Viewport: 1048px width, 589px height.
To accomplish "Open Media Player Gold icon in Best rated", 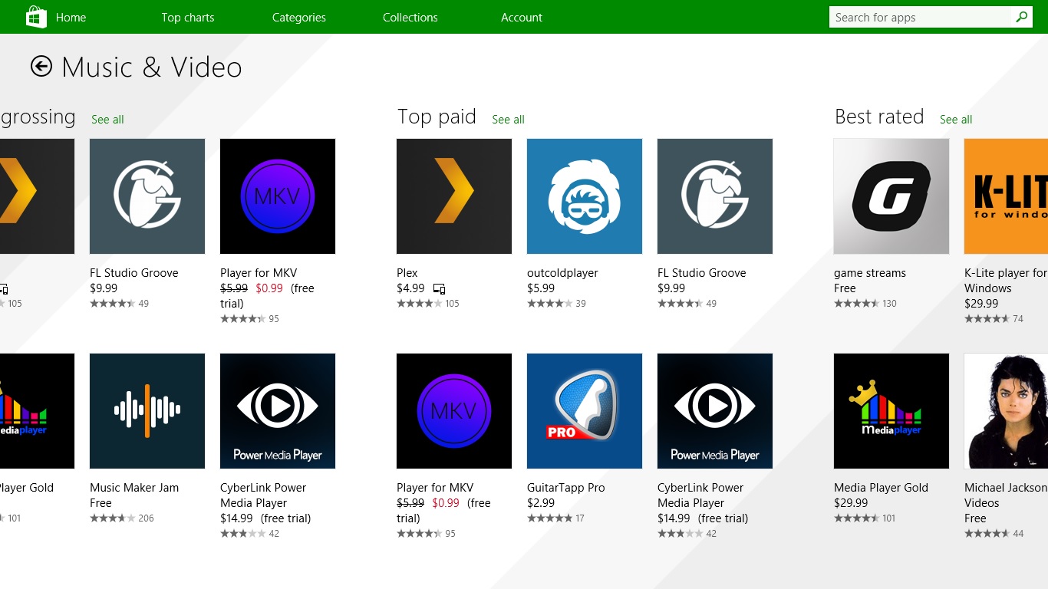I will (891, 411).
